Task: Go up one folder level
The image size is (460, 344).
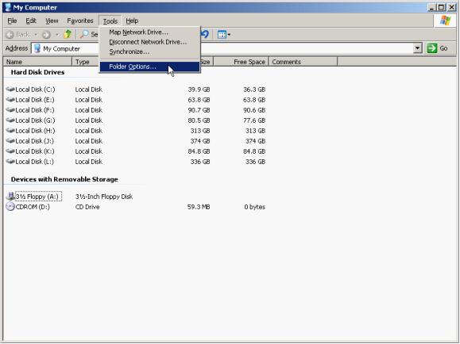Action: tap(68, 35)
